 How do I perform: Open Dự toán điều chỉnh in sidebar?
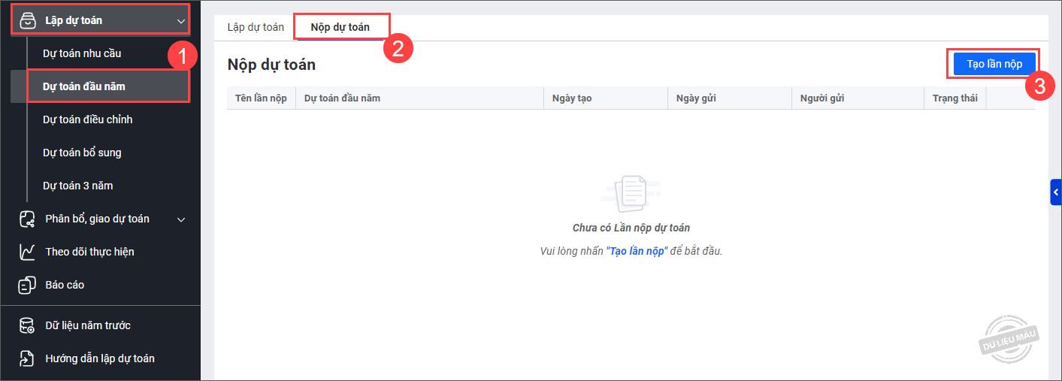point(87,119)
